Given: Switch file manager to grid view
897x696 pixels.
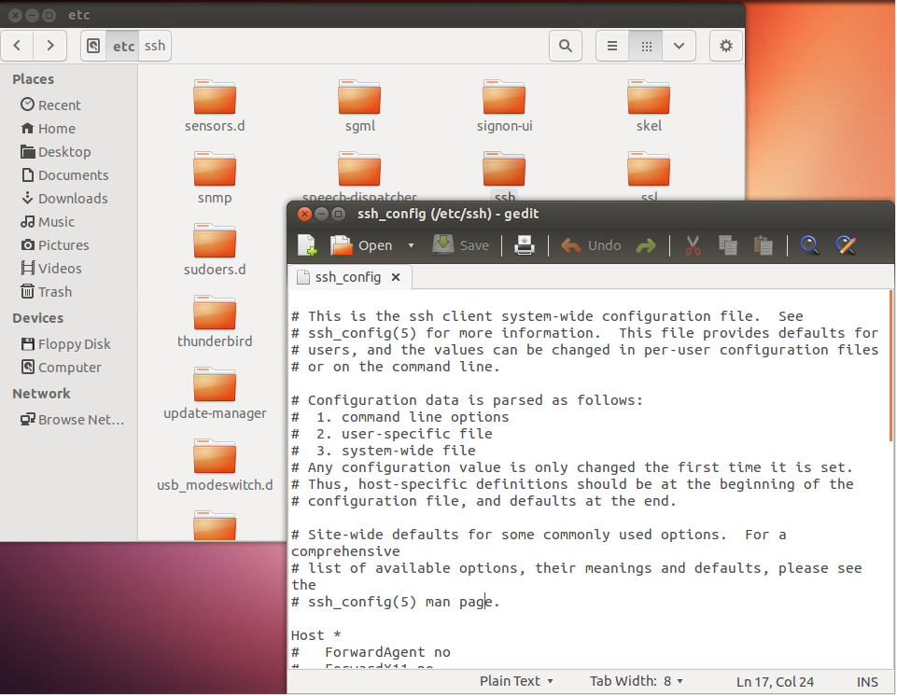Looking at the screenshot, I should tap(646, 46).
